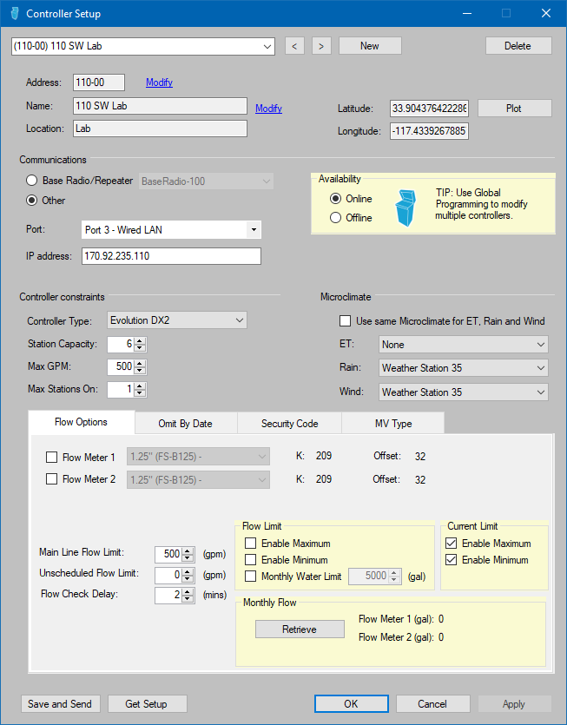Select Base Radio/Repeater radio button
Screen dimensions: 567x725
click(31, 181)
